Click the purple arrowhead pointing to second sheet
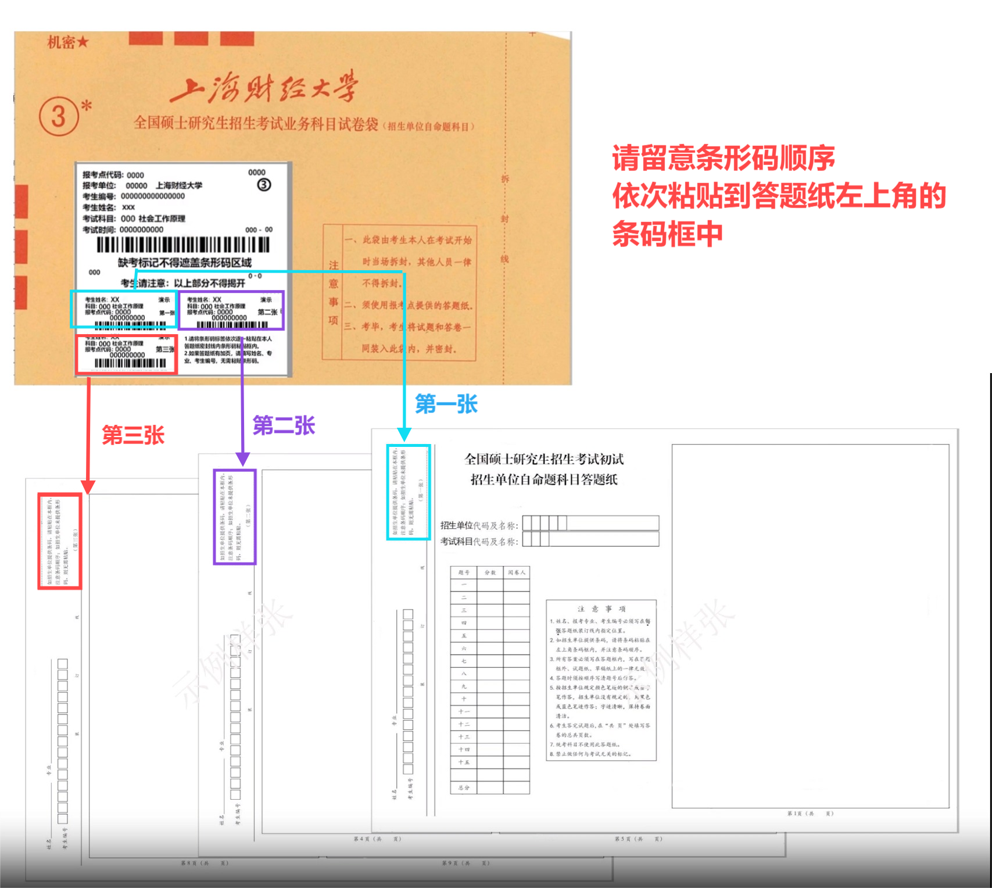Viewport: 992px width, 888px height. pos(242,459)
